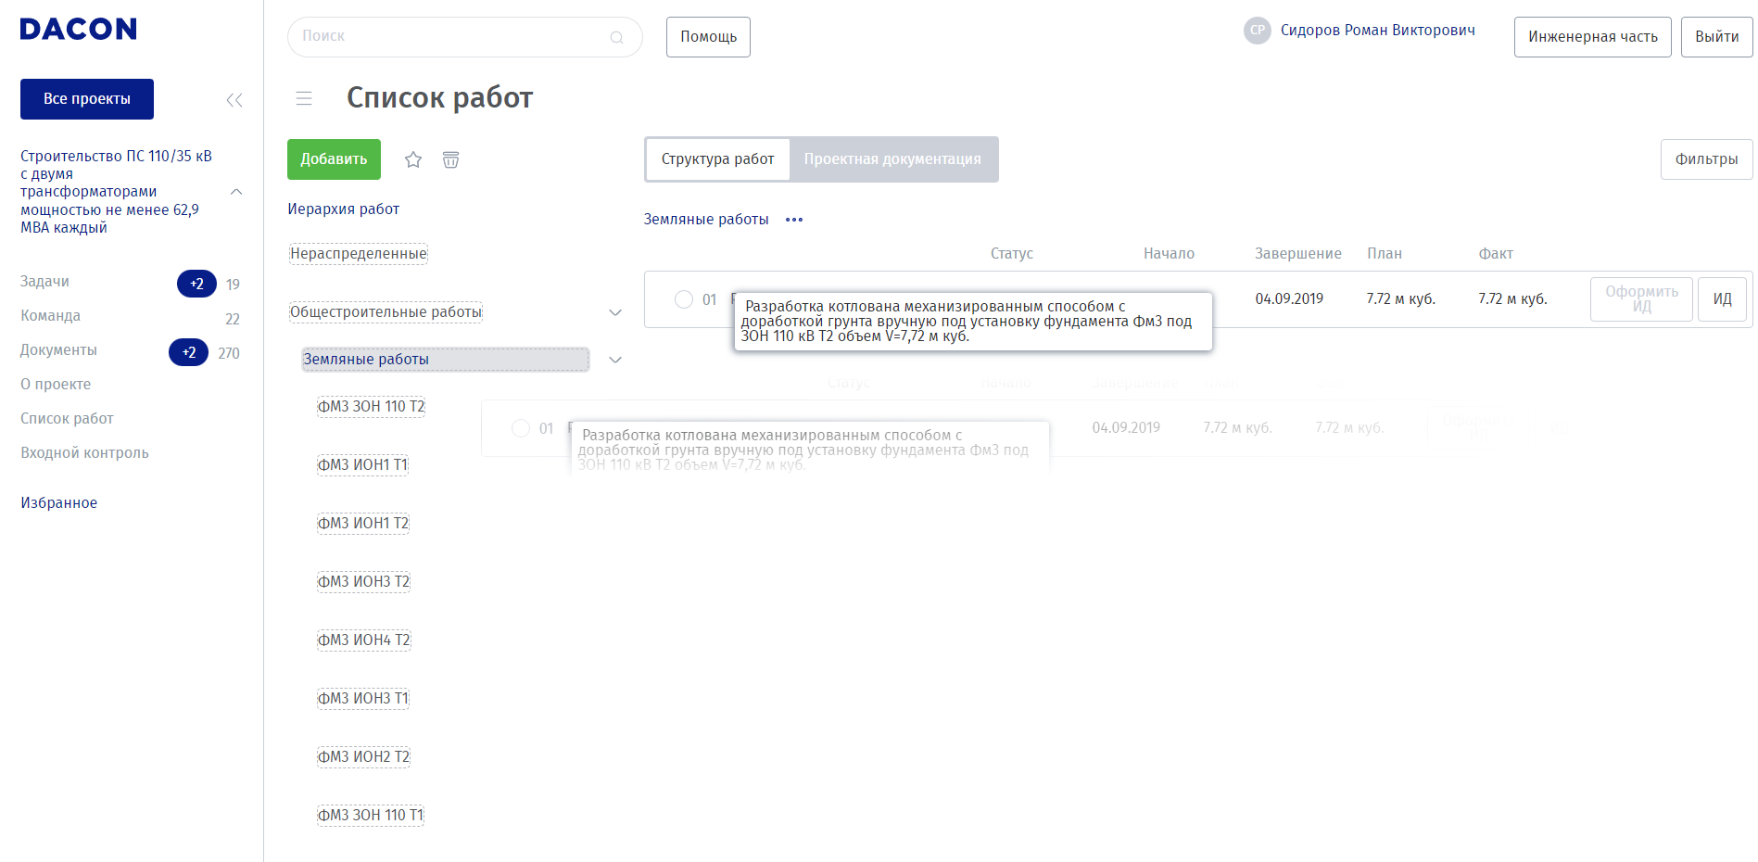Screen dimensions: 1758x862
Task: Select ФМ3 ИОН1 Т1 in work hierarchy
Action: coord(362,464)
